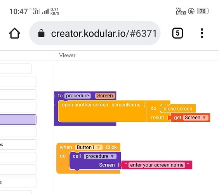Edit the procedure name field
The width and height of the screenshot is (219, 194).
(78, 95)
